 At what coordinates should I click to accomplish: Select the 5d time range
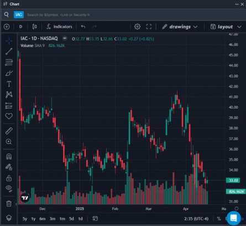tap(71, 219)
